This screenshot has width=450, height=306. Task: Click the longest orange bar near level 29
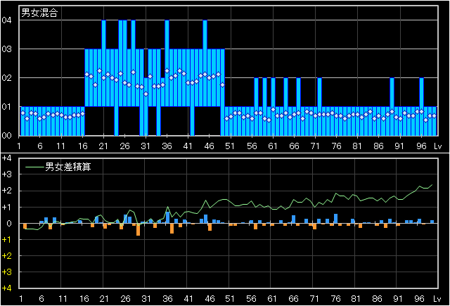pyautogui.click(x=138, y=229)
